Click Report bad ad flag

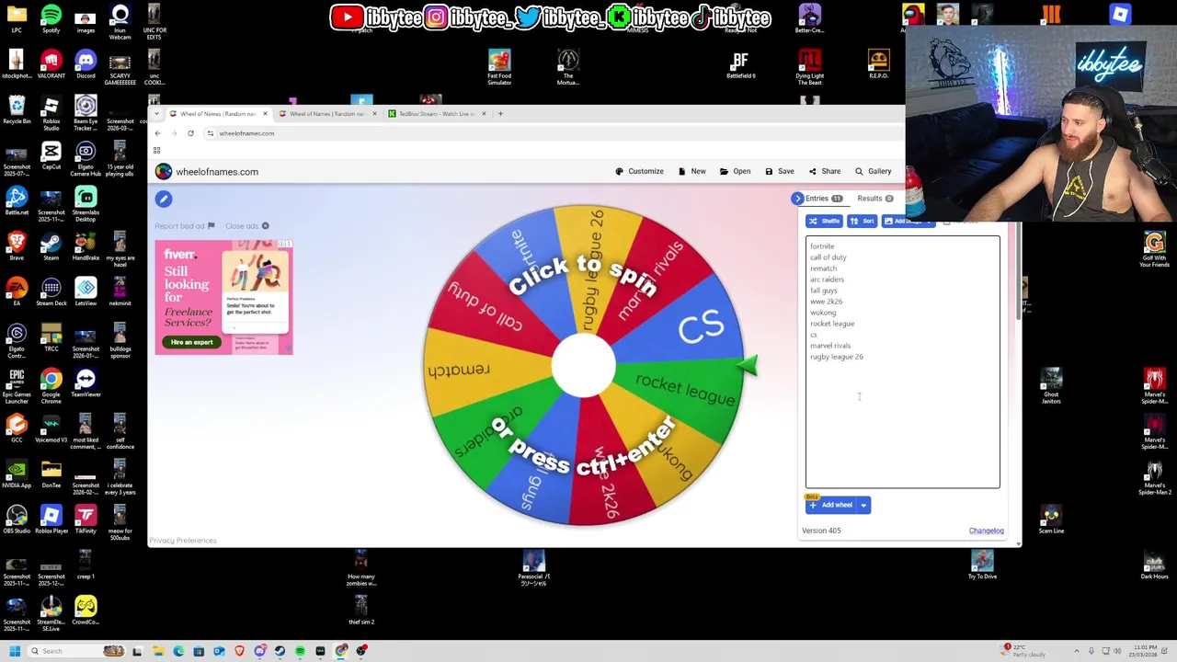(185, 226)
